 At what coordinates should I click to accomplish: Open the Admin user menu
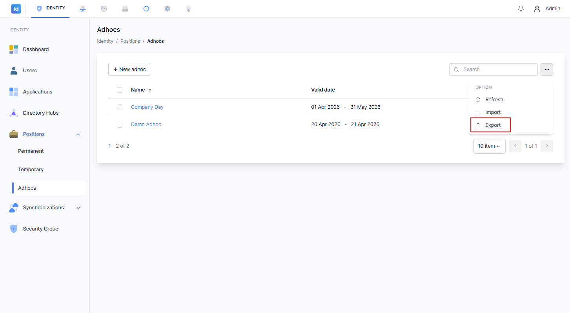(x=547, y=9)
